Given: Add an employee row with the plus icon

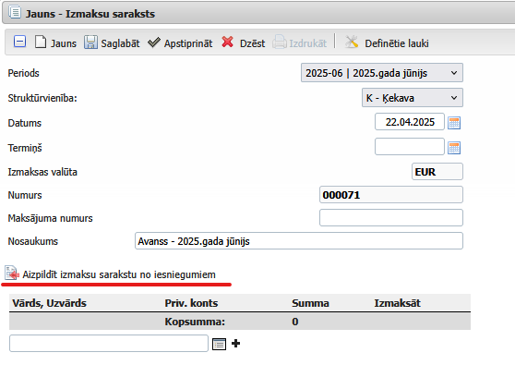Looking at the screenshot, I should [236, 344].
